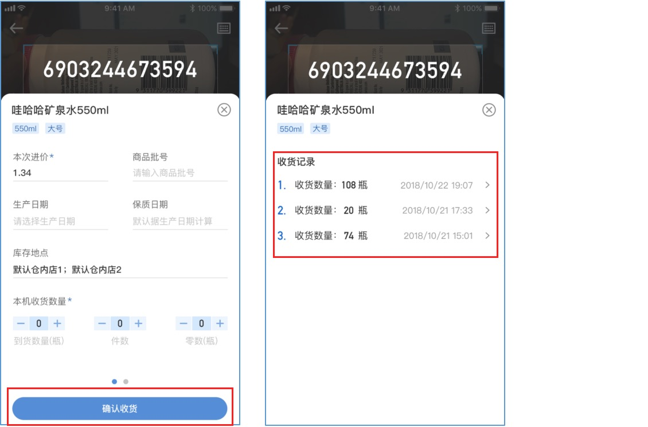Image resolution: width=648 pixels, height=427 pixels.
Task: Decrease 到货数量(瓶) with minus button
Action: (x=21, y=323)
